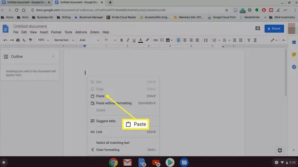Open Calendar in the side panel
Screen dimensions: 298x167
coord(294,43)
